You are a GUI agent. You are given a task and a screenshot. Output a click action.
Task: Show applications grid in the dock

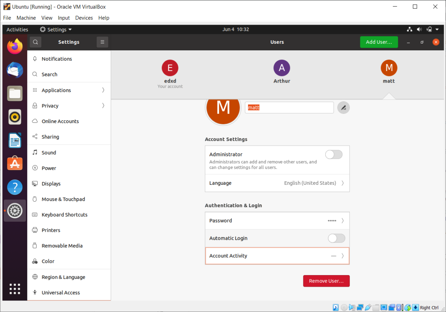(15, 289)
